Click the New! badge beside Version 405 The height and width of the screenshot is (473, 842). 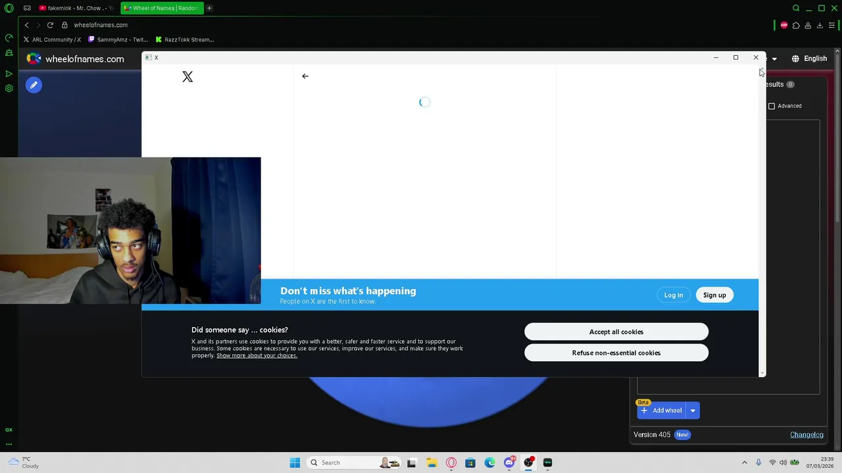tap(682, 435)
